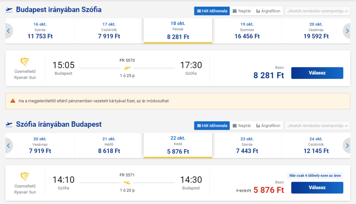The height and width of the screenshot is (204, 356).
Task: Click the plane icon beside Budapest irányában Szófia
Action: click(9, 10)
